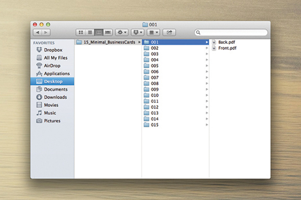
Task: Open Movies from the sidebar
Action: pos(52,105)
